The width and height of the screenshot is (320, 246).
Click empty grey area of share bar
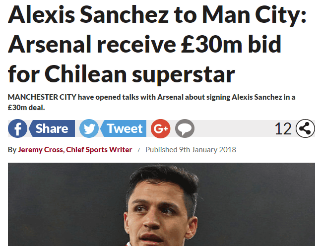233,129
